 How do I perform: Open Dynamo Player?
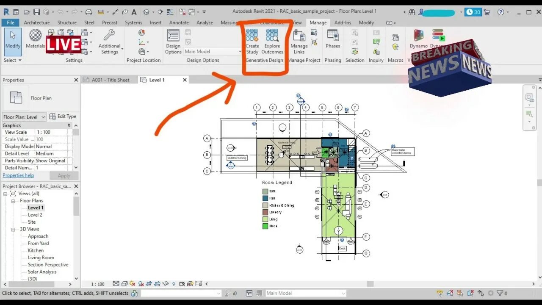pos(438,39)
